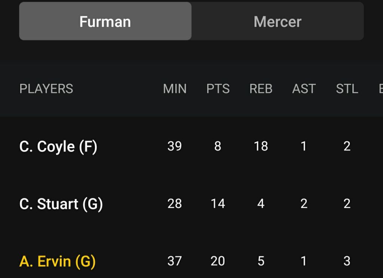This screenshot has width=383, height=278.
Task: Click Ervin's 37 minutes value
Action: (x=175, y=261)
